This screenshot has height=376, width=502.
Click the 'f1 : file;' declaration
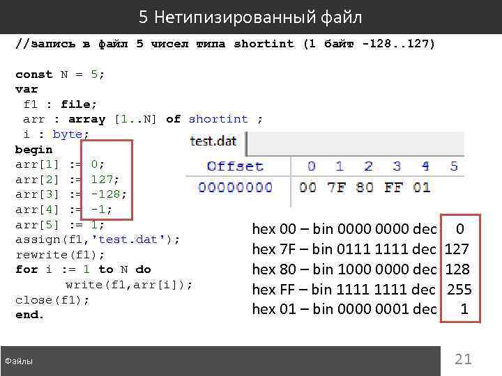(x=59, y=104)
